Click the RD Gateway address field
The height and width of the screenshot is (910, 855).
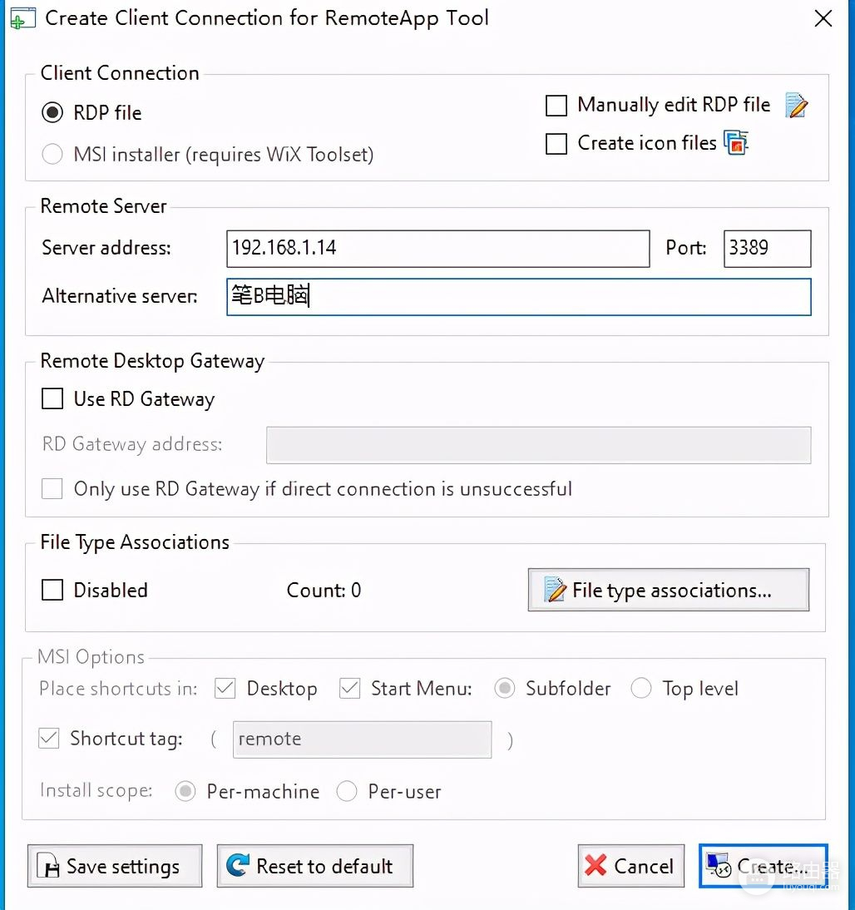[x=538, y=445]
